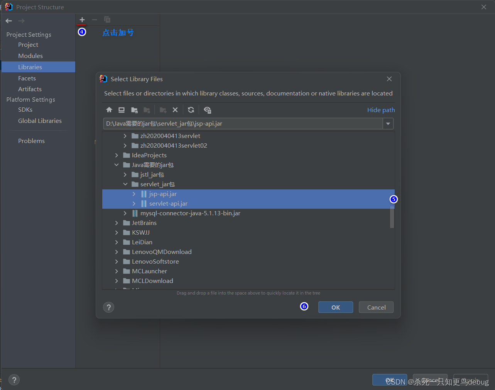The image size is (495, 390).
Task: Expand the KSWJJ folder
Action: pyautogui.click(x=117, y=233)
